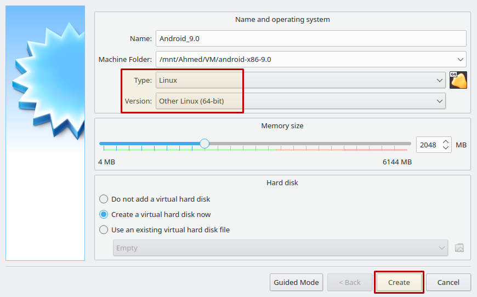Select Create a virtual hard disk now
Viewport: 477px width, 297px height.
pyautogui.click(x=155, y=214)
